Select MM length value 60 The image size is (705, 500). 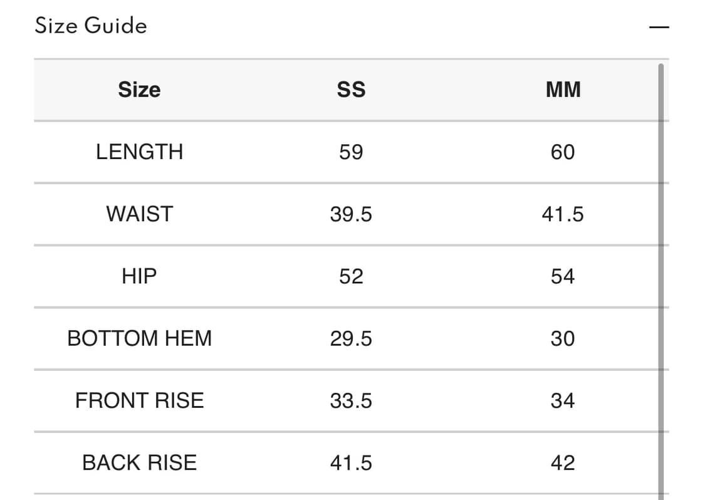tap(563, 152)
